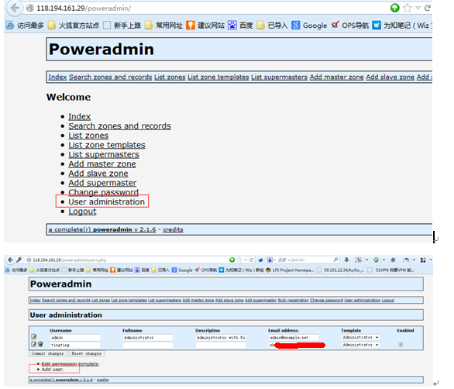Click the 'User administration' link in Welcome list

click(106, 201)
